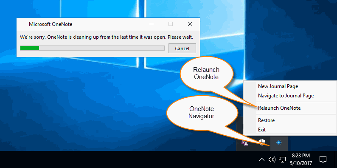The image size is (337, 168).
Task: Choose Navigate to Journal Page menu entry
Action: point(286,96)
